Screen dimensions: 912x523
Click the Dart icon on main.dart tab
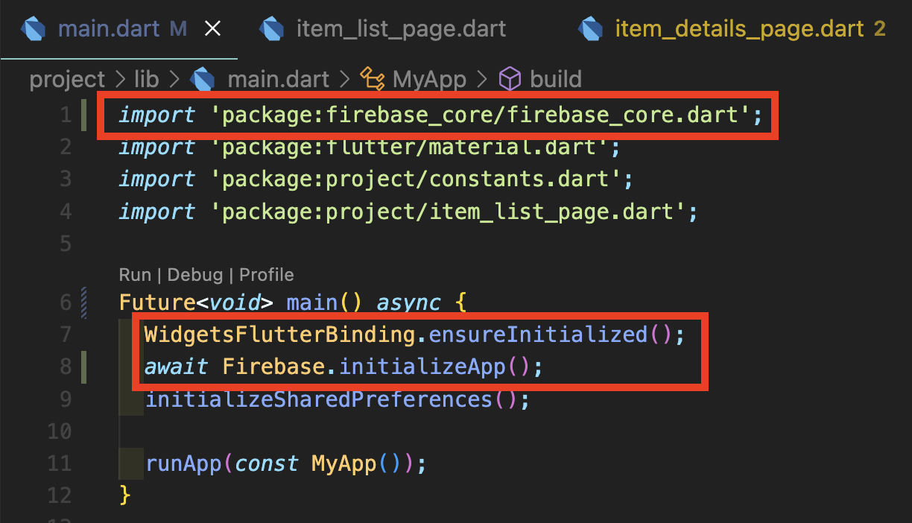point(34,29)
